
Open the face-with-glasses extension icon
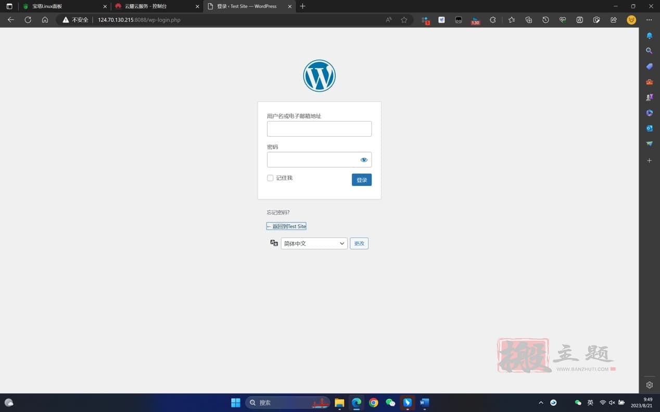pos(459,20)
